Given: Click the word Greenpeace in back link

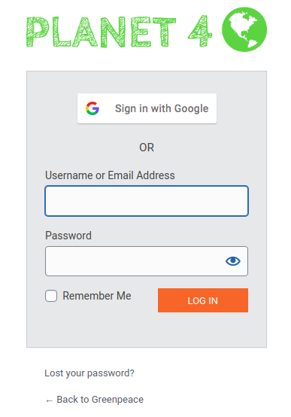Looking at the screenshot, I should point(117,400).
